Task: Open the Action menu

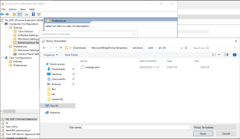Action: point(13,9)
